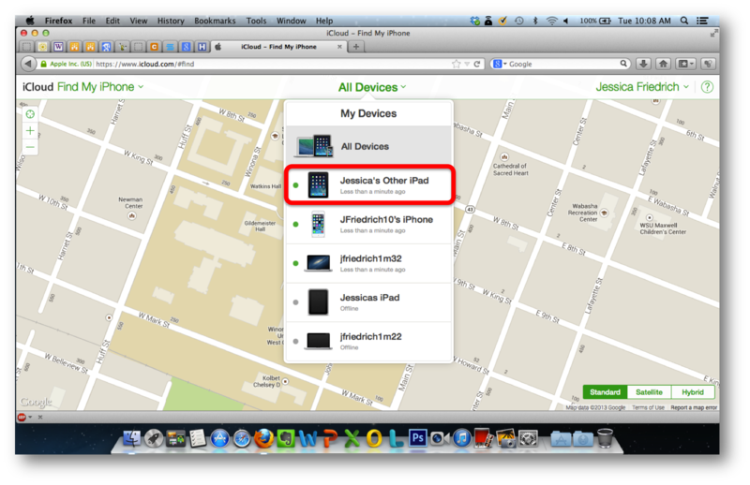Click the Report a map error link
750x485 pixels.
694,407
